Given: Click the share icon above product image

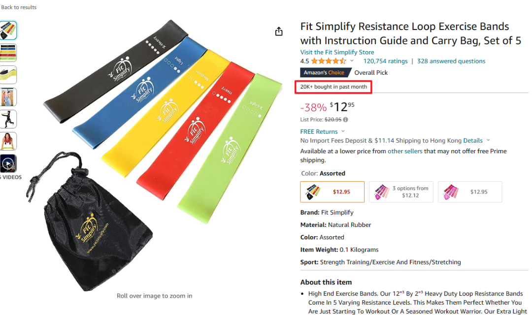Looking at the screenshot, I should click(279, 31).
